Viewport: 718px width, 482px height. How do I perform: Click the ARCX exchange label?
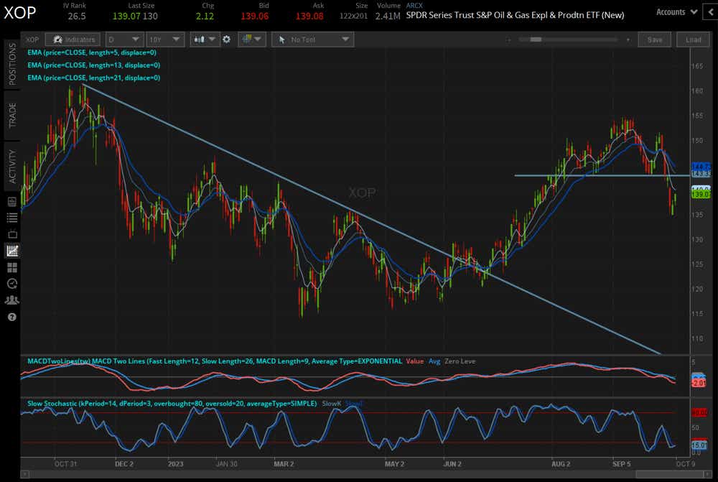coord(414,6)
